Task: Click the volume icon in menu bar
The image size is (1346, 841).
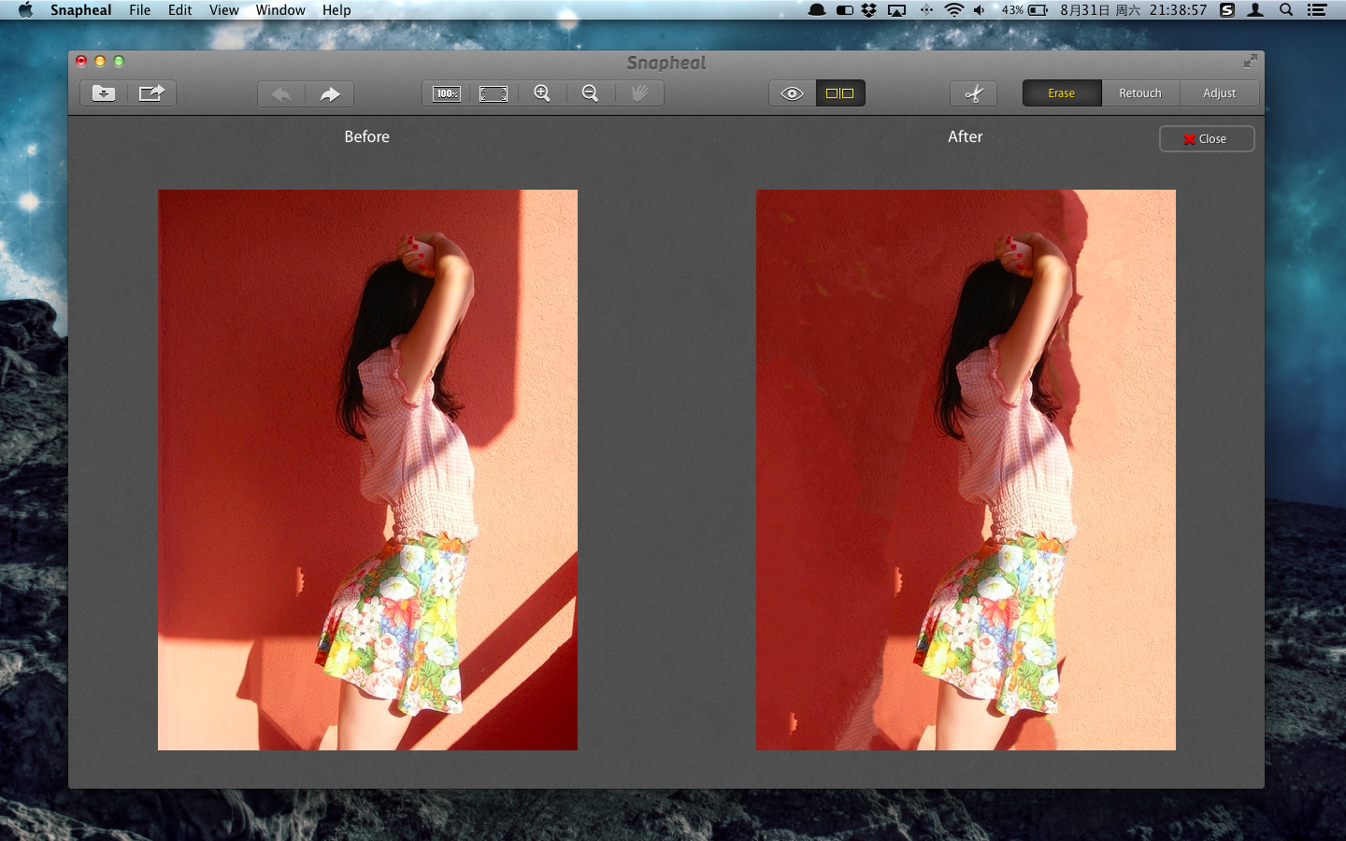Action: (x=979, y=10)
